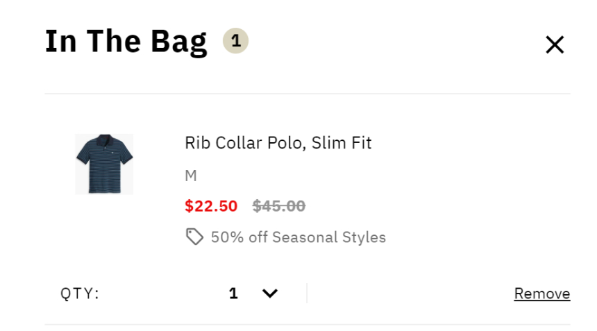Viewport: 597px width, 331px height.
Task: Close the In The Bag panel
Action: pos(555,45)
